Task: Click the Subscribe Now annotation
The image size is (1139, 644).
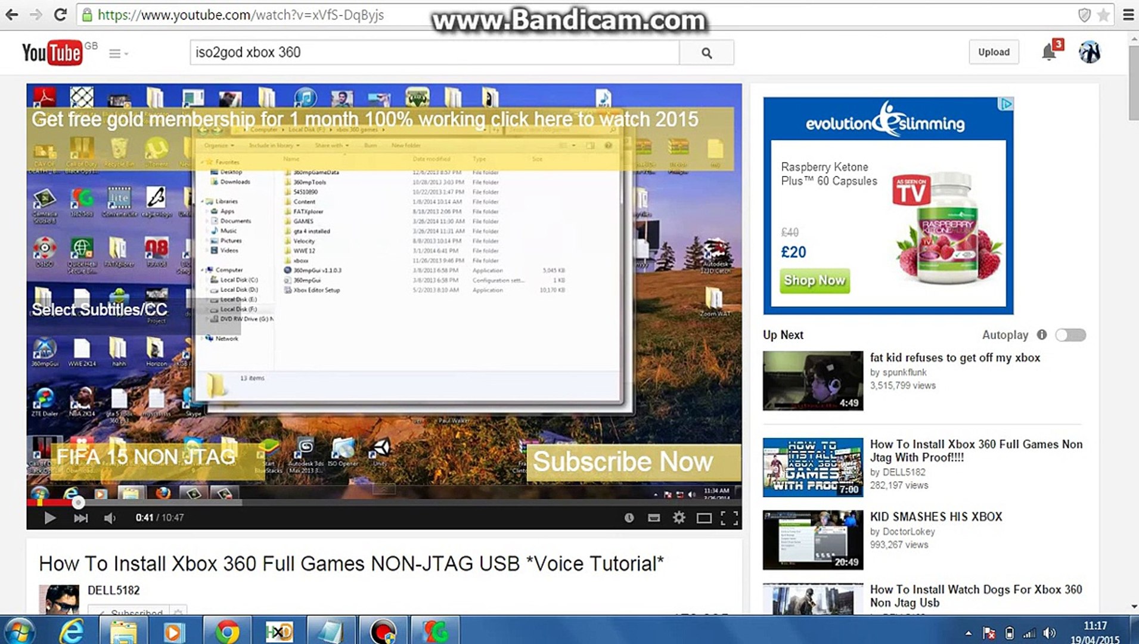Action: (623, 462)
